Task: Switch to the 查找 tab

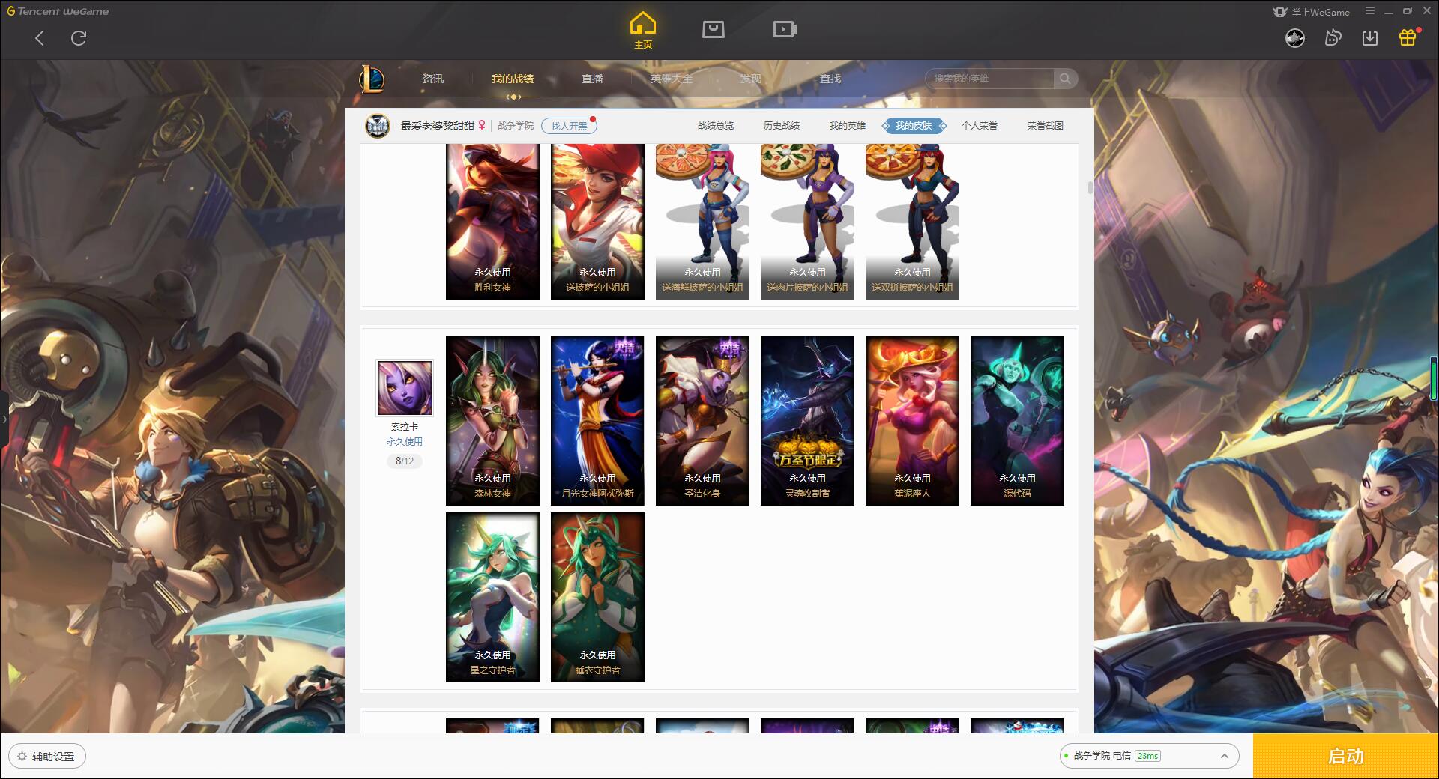Action: pos(830,79)
